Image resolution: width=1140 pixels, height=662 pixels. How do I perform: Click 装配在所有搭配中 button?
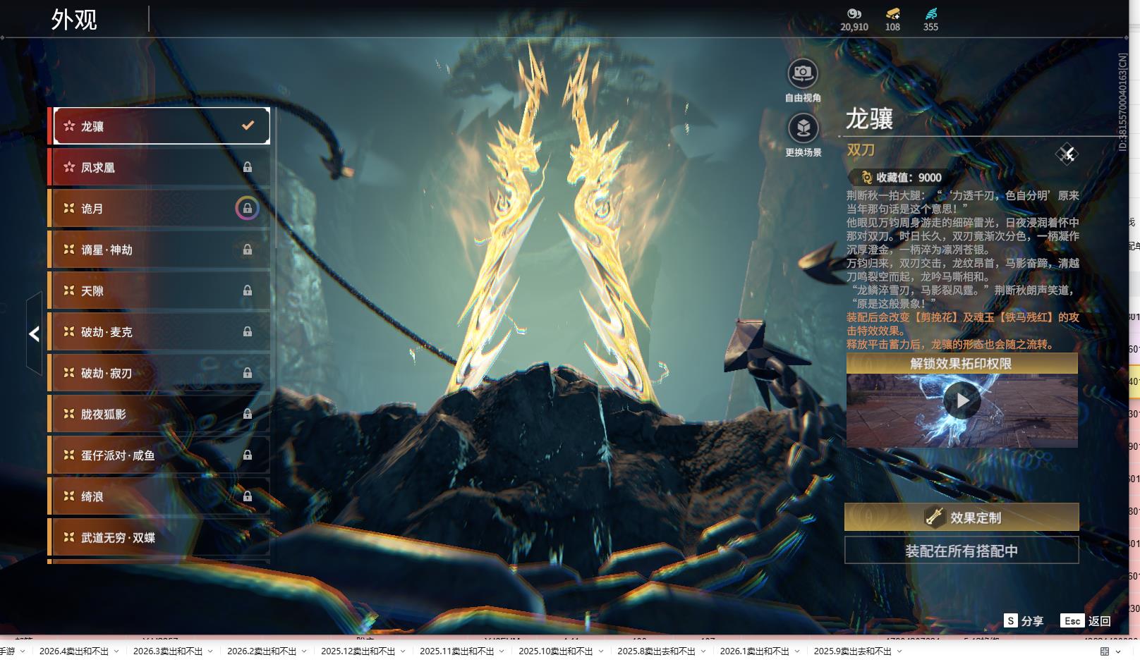[962, 551]
